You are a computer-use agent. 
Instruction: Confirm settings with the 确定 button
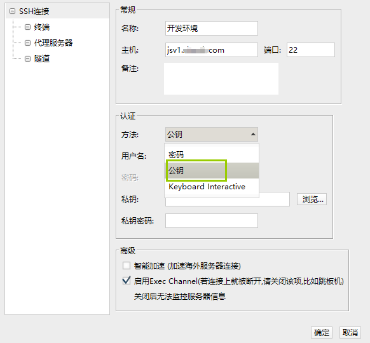[x=322, y=333]
